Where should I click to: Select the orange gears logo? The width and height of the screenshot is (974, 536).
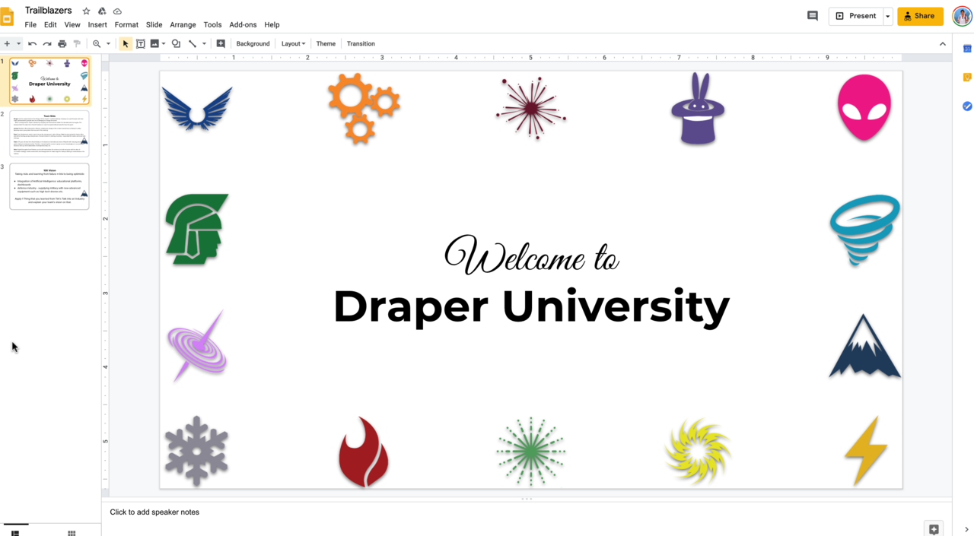click(x=364, y=108)
